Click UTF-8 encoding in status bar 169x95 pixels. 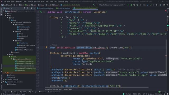[145, 94]
